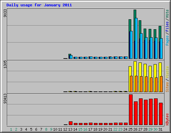Click the green 'Hits' legend label
The height and width of the screenshot is (133, 171).
pyautogui.click(x=167, y=14)
